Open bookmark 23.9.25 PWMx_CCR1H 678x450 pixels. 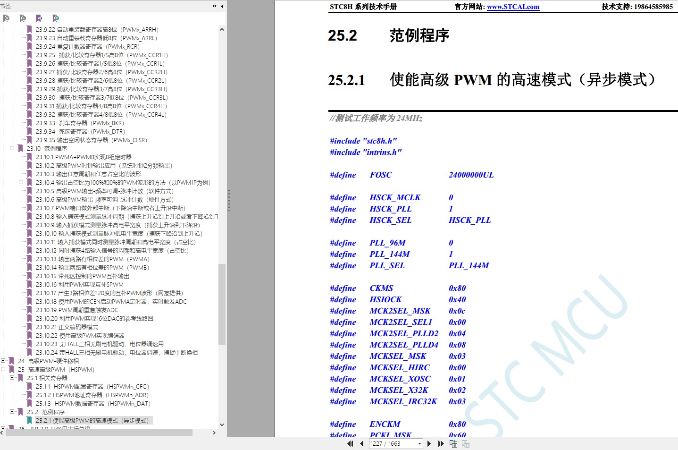point(102,55)
